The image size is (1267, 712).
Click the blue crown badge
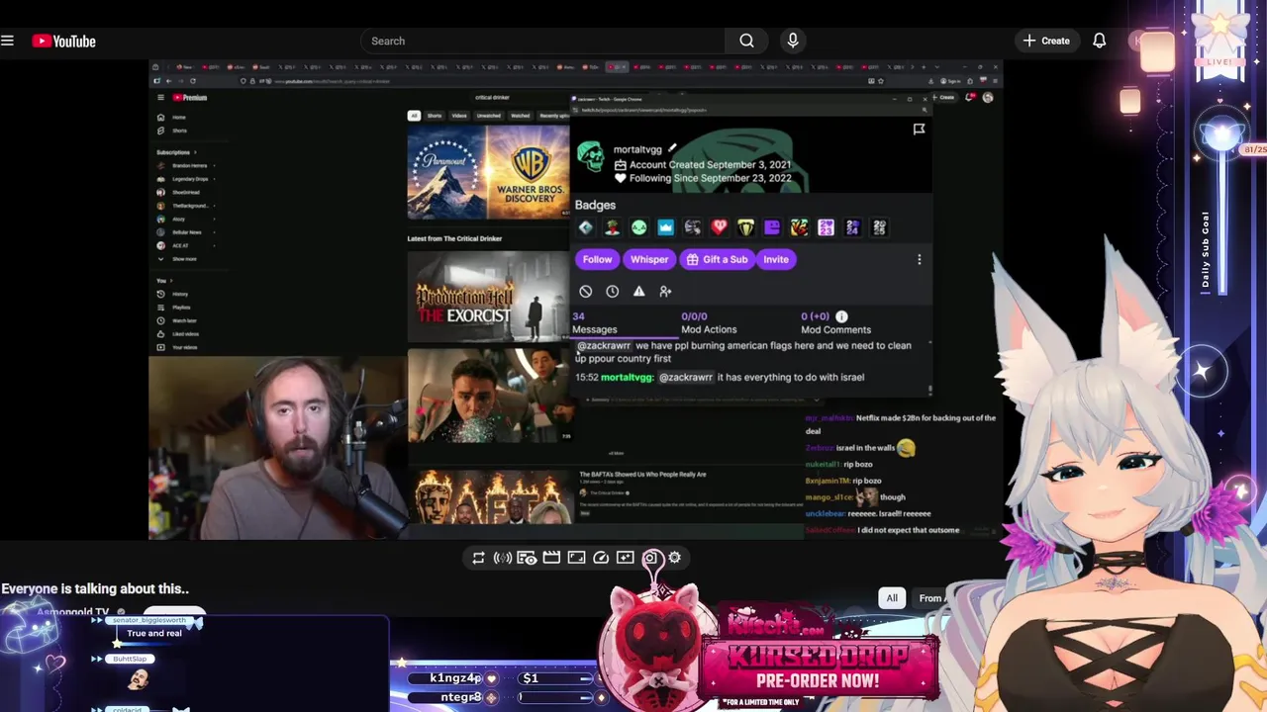pos(665,228)
